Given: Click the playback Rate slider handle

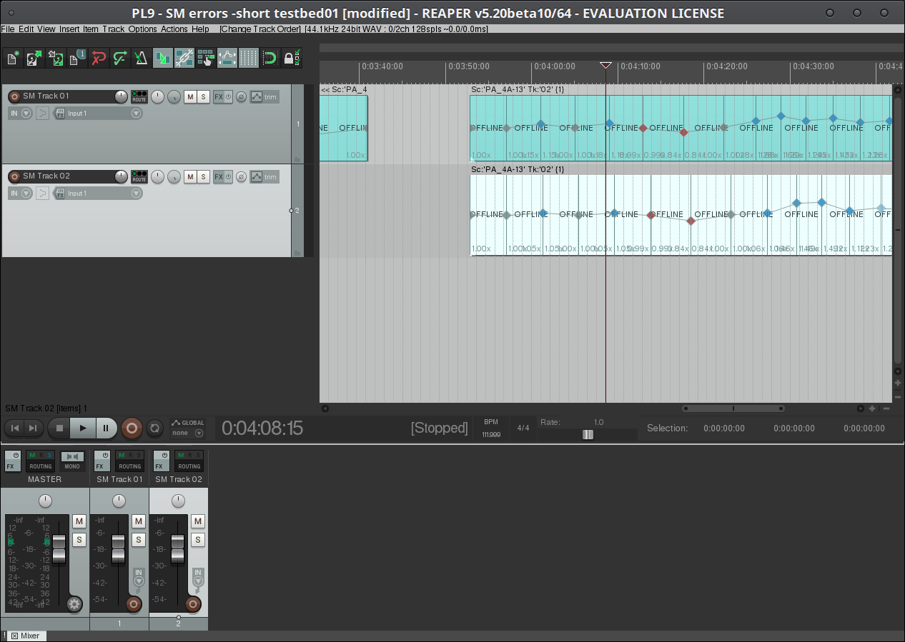Looking at the screenshot, I should point(588,434).
